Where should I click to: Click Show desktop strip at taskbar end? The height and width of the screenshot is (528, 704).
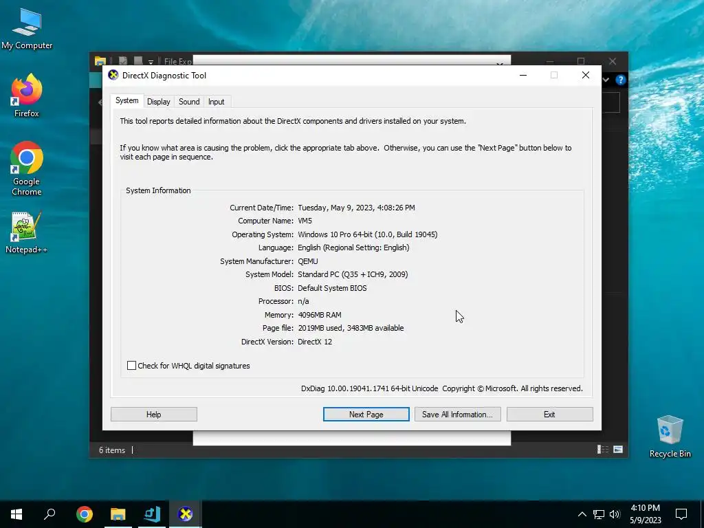click(x=702, y=514)
